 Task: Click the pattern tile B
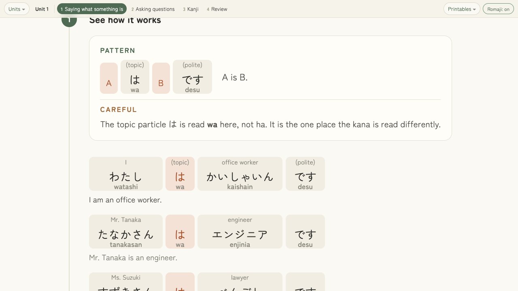click(161, 78)
